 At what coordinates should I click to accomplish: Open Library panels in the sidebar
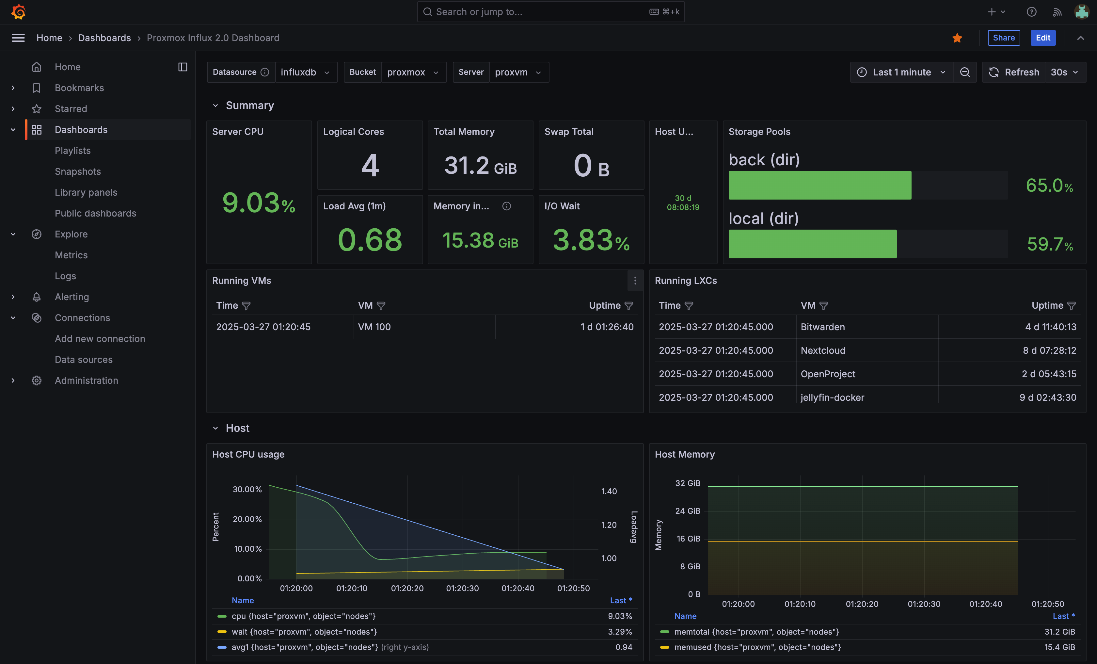(86, 192)
